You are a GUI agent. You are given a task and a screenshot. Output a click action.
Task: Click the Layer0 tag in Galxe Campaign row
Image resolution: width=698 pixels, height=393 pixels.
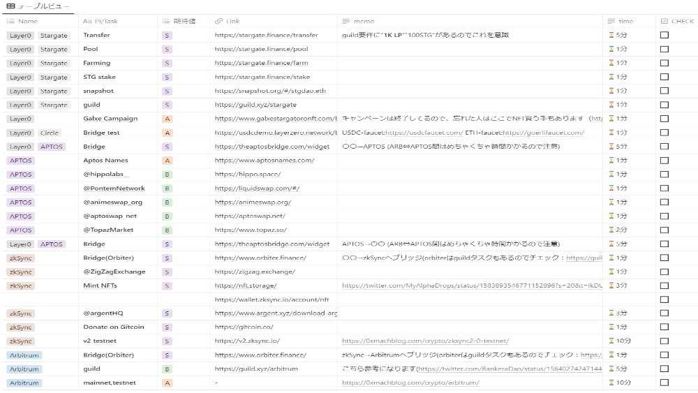20,119
